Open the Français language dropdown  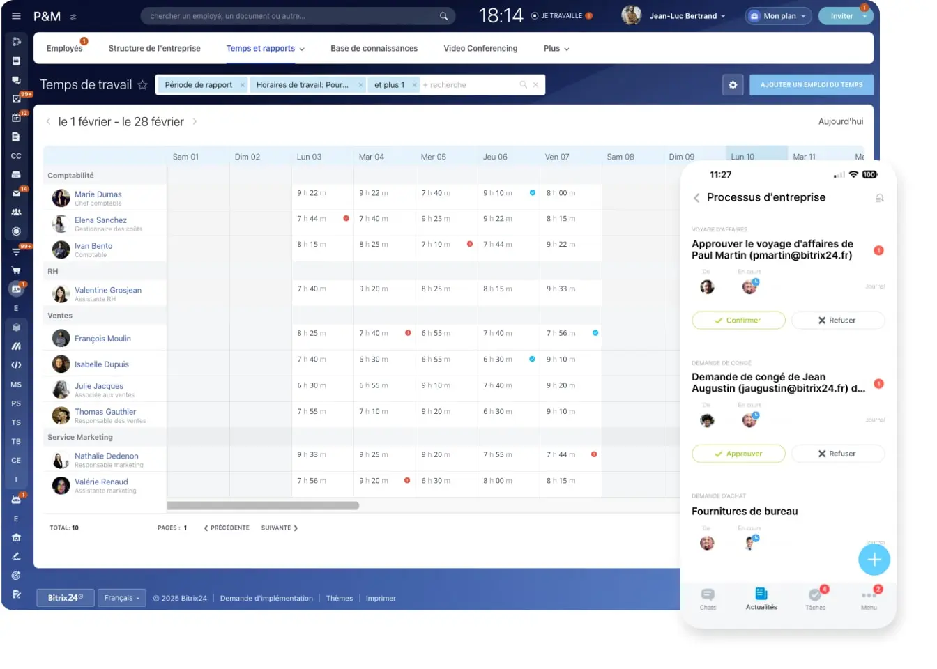[122, 598]
